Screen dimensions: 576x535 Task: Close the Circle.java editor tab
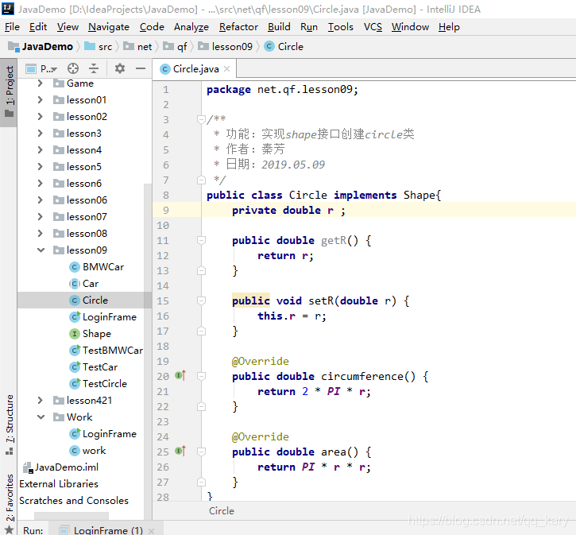coord(227,68)
